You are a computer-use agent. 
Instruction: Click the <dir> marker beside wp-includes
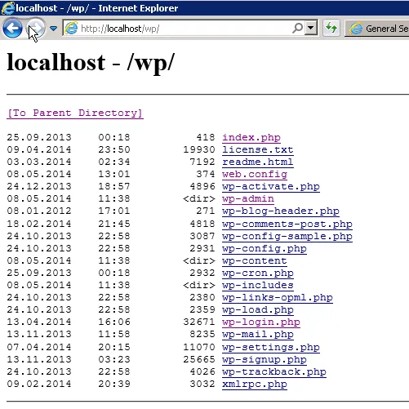point(199,285)
